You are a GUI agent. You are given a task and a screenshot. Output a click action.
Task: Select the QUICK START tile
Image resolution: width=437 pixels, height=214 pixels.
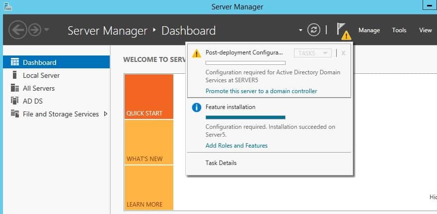coord(149,97)
